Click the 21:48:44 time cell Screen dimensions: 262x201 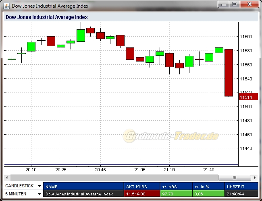(241, 194)
